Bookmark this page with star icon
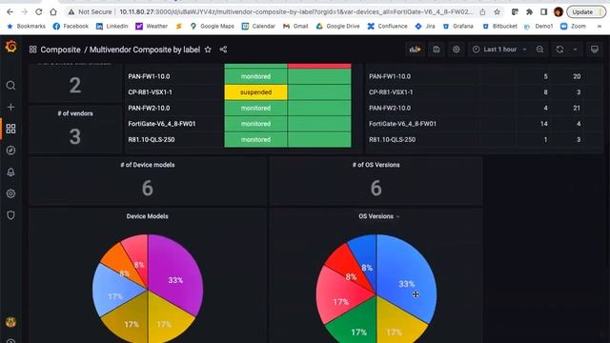 497,12
